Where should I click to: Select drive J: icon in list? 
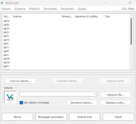click(5, 47)
